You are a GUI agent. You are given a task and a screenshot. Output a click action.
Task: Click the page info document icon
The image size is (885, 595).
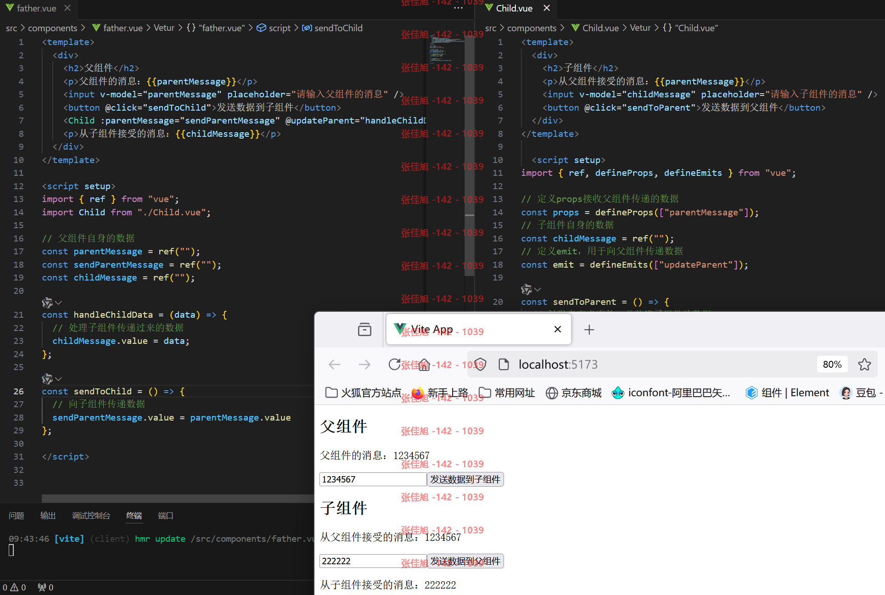pos(504,365)
